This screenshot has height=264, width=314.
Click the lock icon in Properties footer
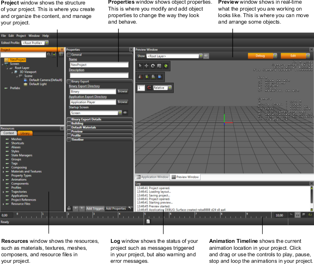point(69,209)
